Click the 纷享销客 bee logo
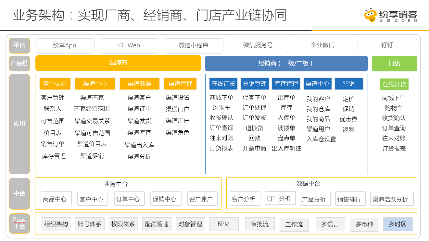The width and height of the screenshot is (429, 242). click(x=391, y=15)
